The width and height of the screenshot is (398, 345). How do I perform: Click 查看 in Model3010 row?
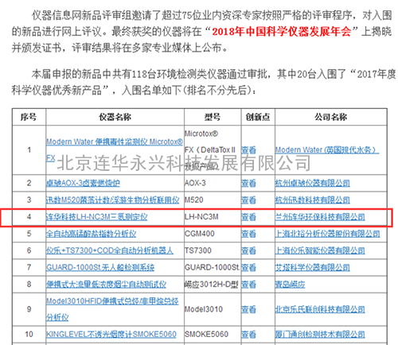(x=248, y=309)
